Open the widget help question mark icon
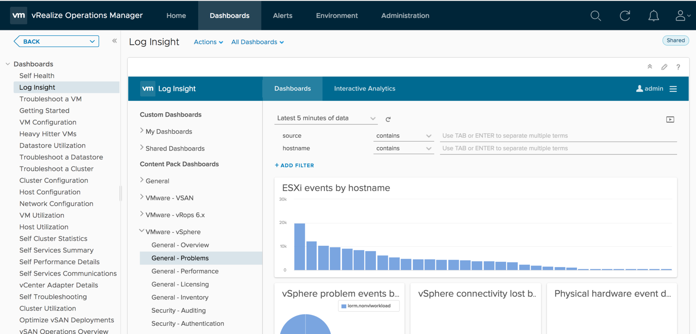Screen dimensions: 696x334 click(678, 67)
